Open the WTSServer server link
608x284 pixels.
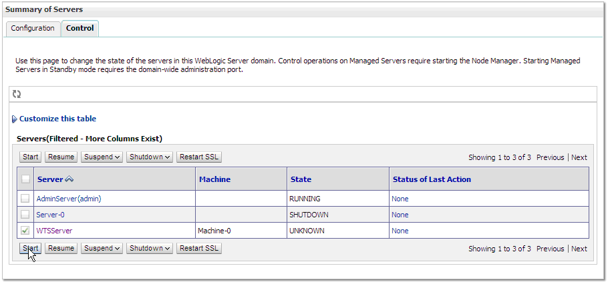(54, 231)
